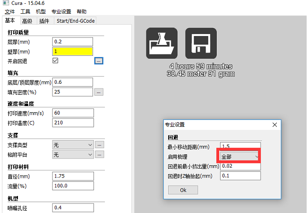The height and width of the screenshot is (213, 307).
Task: Open the 专业设置 menu
Action: click(x=61, y=11)
